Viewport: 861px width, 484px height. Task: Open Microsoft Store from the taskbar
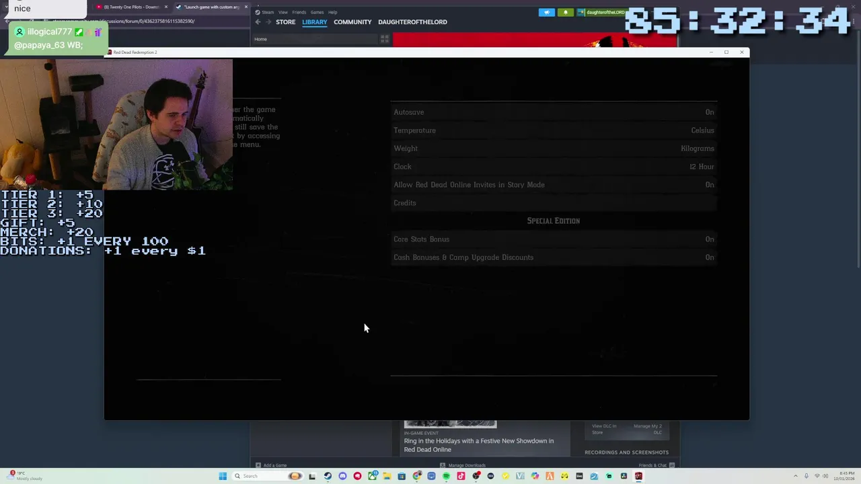402,476
